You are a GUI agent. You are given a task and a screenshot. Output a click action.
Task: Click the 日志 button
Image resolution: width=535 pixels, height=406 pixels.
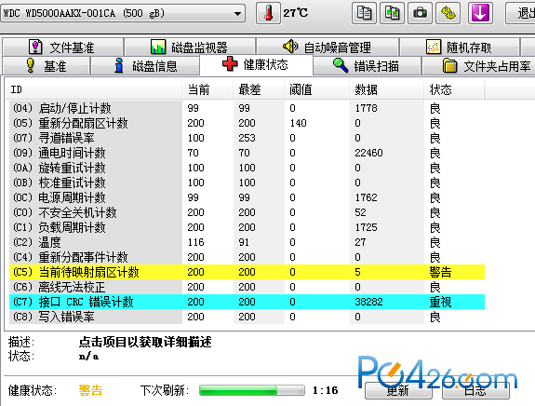tap(475, 390)
